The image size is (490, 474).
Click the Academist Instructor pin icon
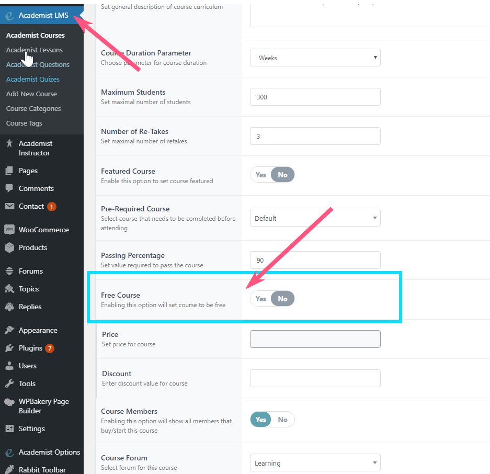tap(9, 143)
